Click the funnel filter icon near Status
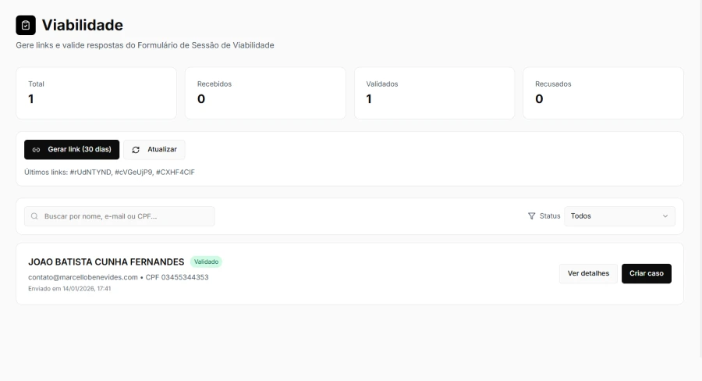 [532, 216]
